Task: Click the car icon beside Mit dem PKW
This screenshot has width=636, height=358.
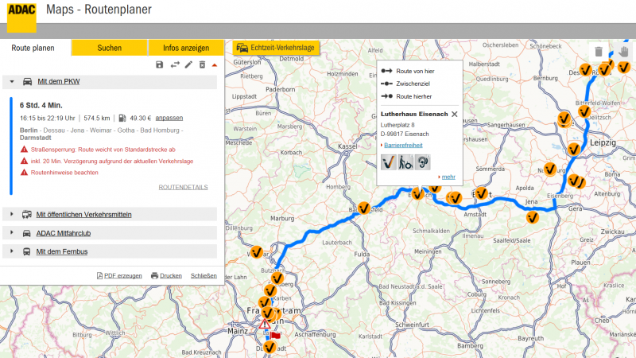Action: point(27,82)
